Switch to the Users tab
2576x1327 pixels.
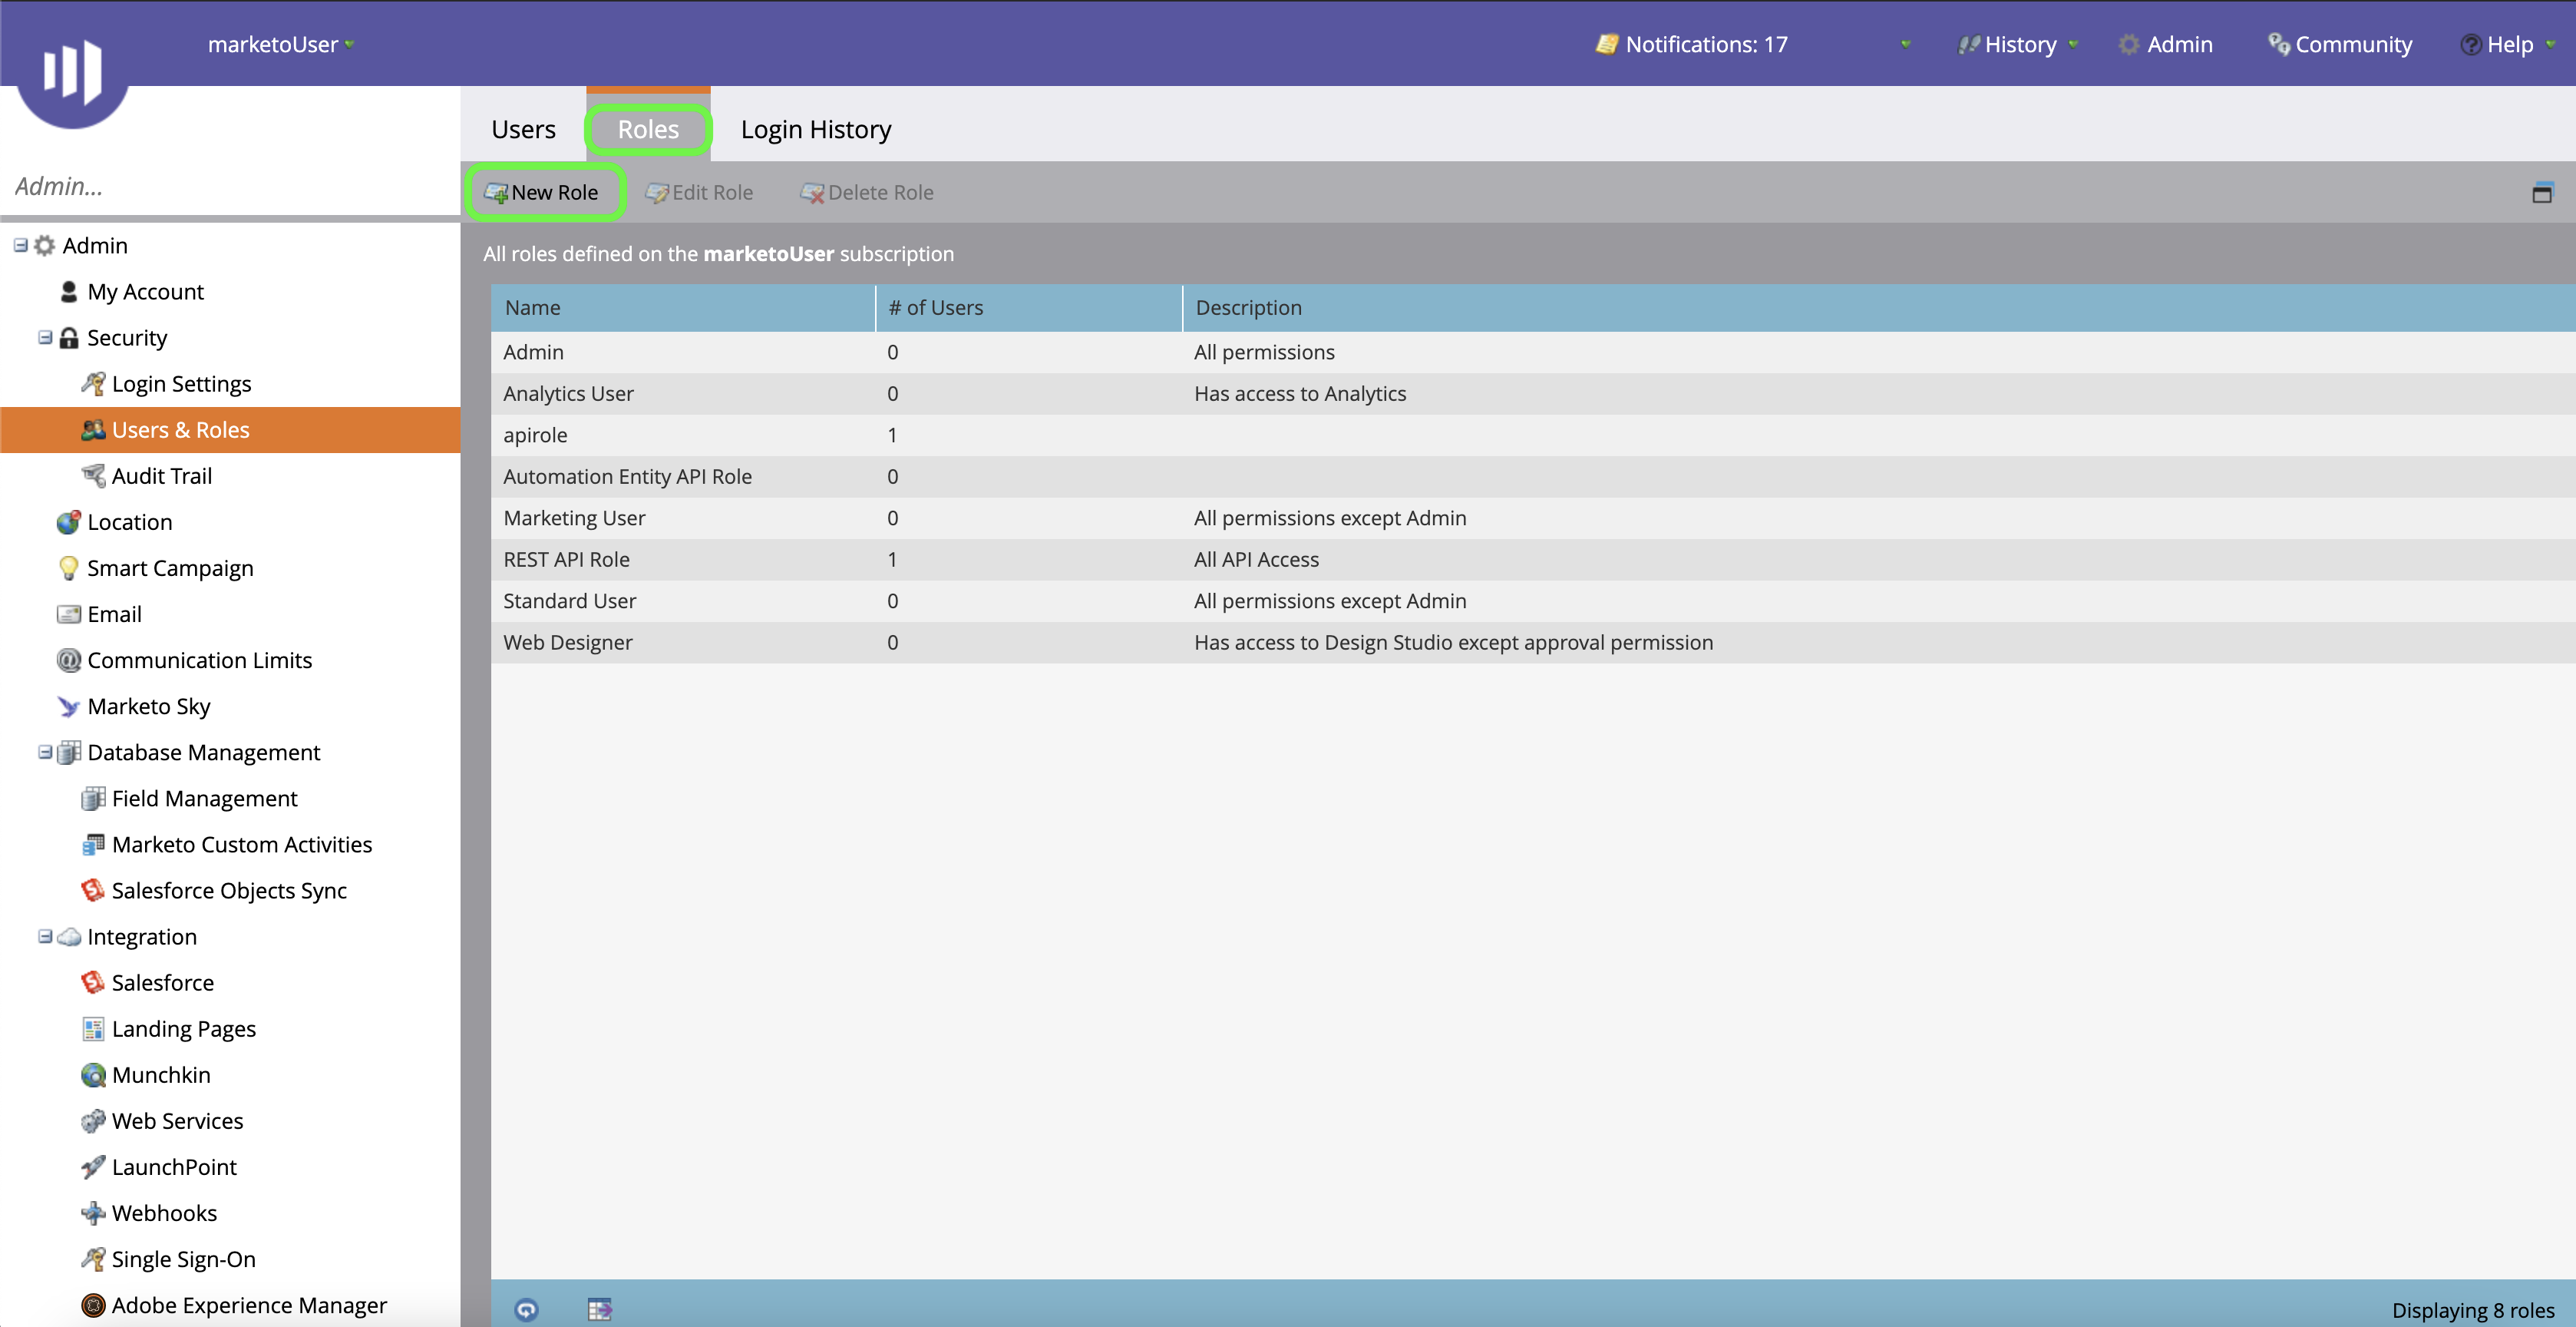[x=523, y=129]
